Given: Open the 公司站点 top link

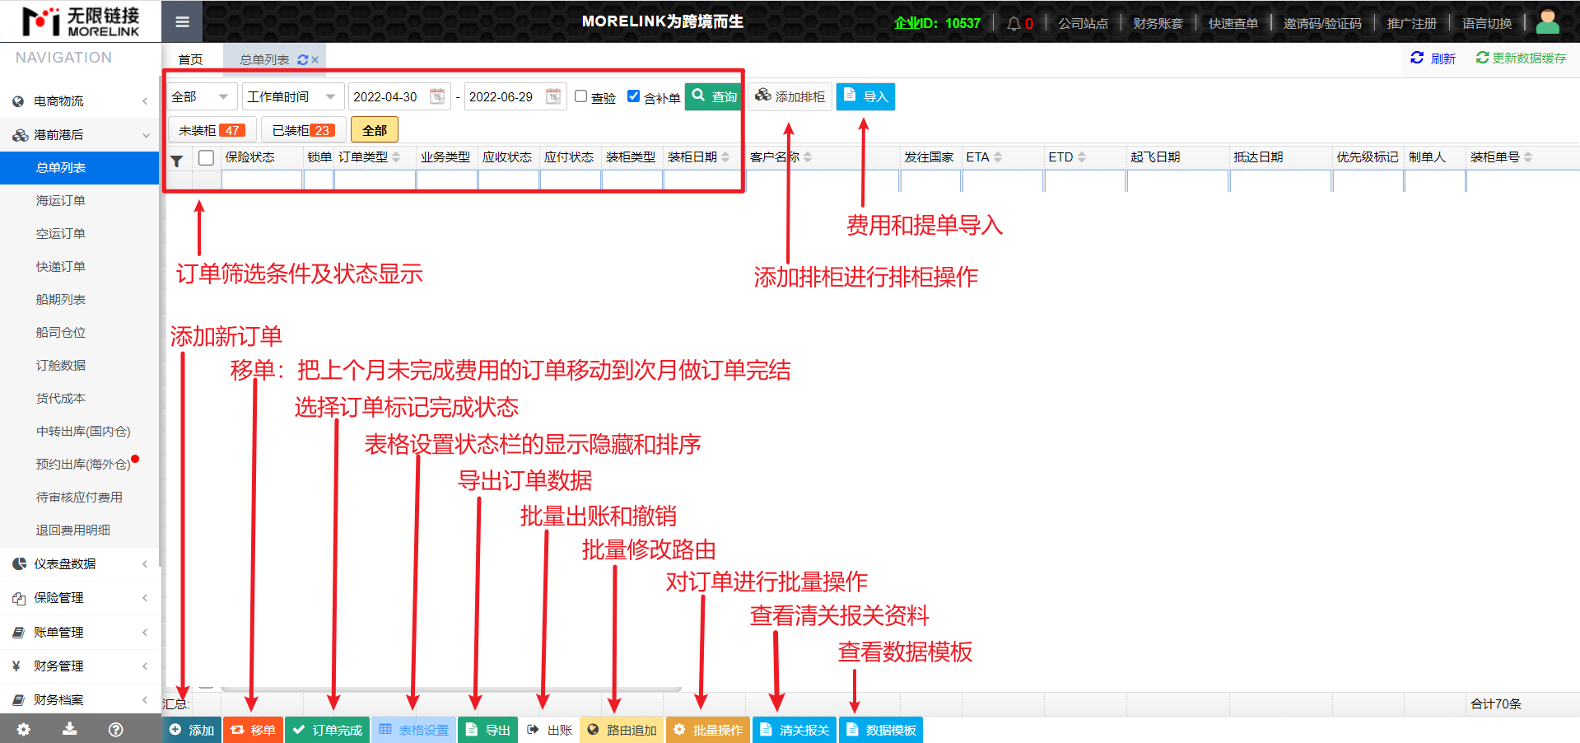Looking at the screenshot, I should (1083, 23).
